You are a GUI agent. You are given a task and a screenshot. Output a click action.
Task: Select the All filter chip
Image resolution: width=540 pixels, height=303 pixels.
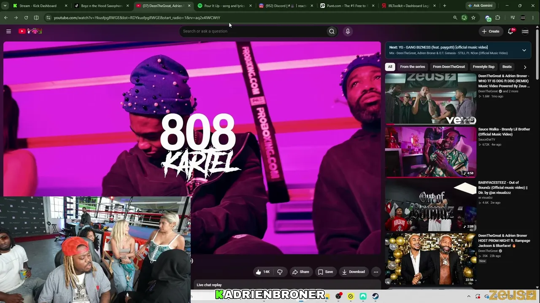click(x=390, y=67)
